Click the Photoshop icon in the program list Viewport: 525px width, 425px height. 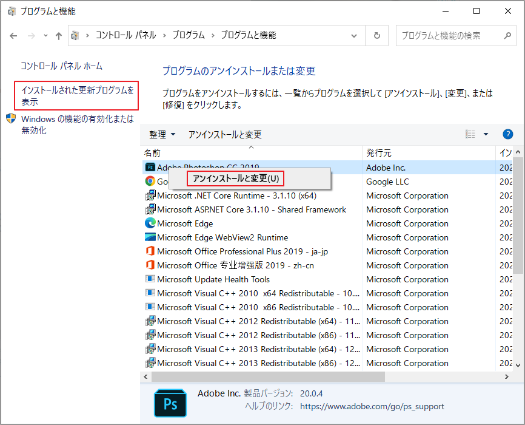(150, 167)
